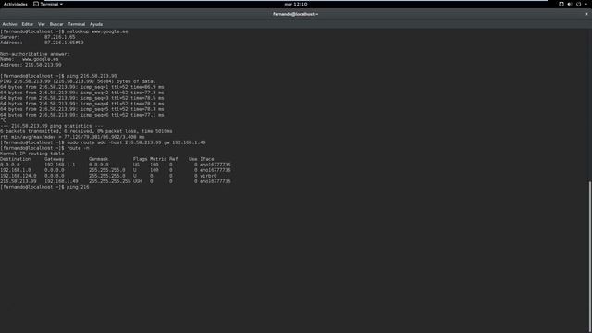Click the PING 56(84) bytes of data line

pos(78,81)
